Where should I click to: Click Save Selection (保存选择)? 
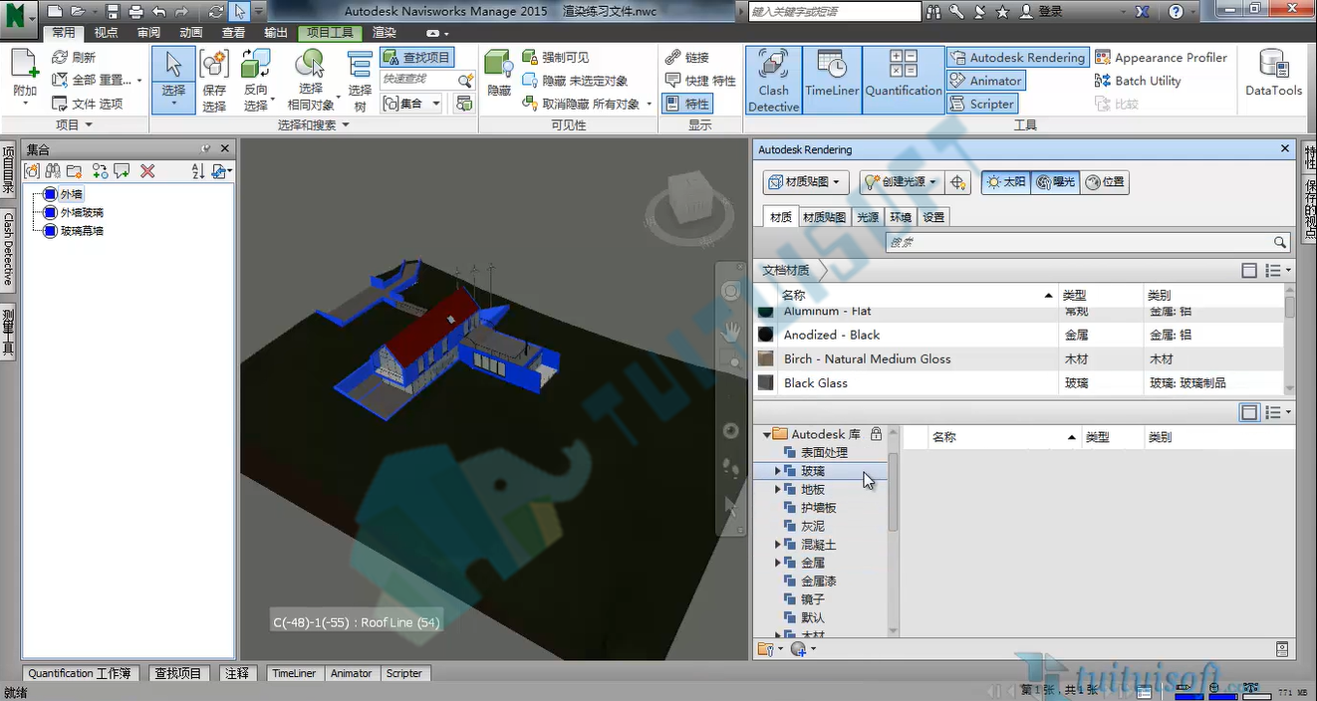(x=214, y=80)
